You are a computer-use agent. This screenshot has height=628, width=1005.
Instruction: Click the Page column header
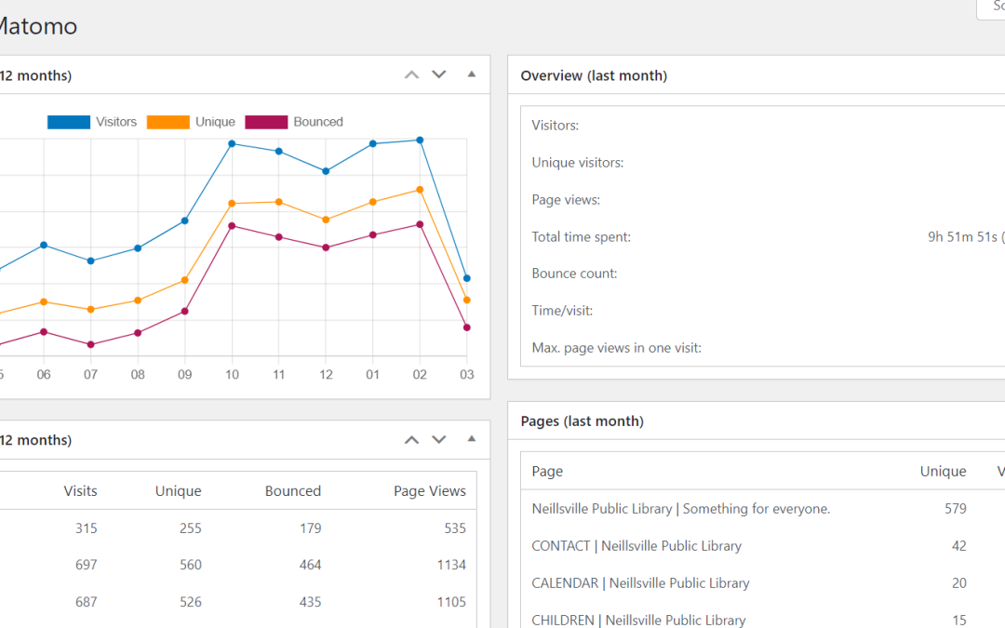coord(547,471)
